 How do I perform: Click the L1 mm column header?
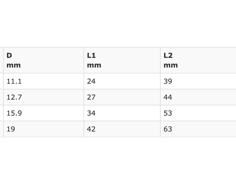point(122,60)
